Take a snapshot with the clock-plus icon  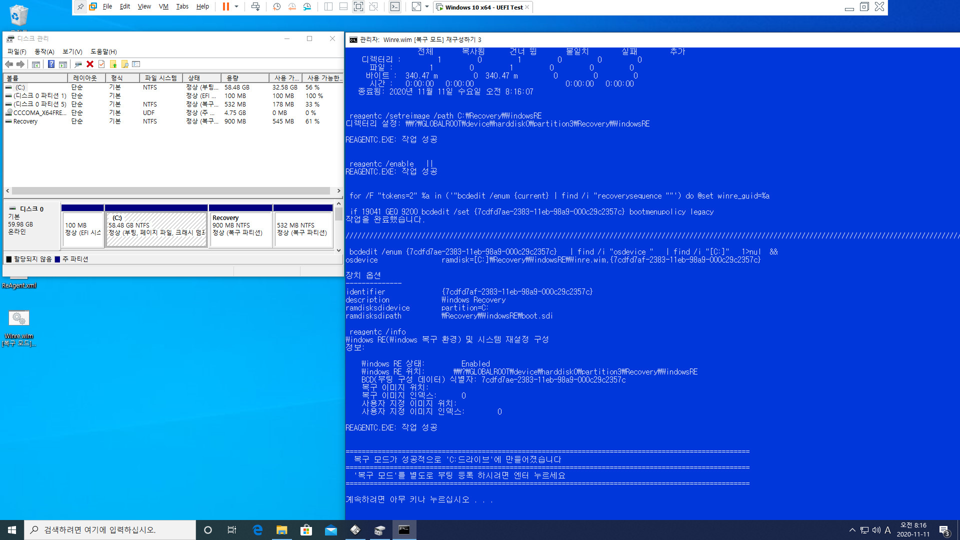pos(277,6)
